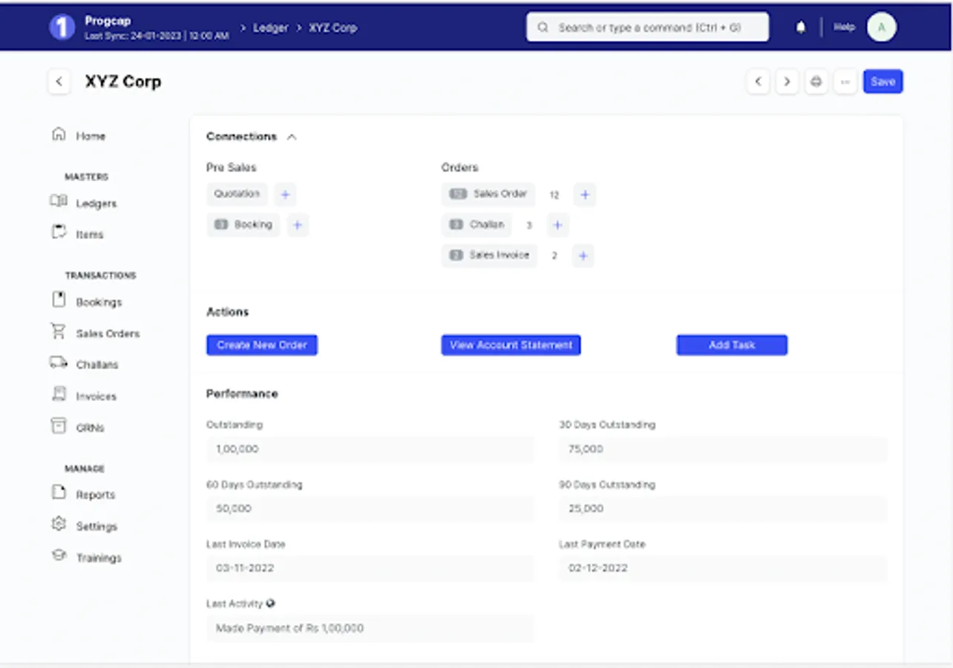This screenshot has height=668, width=953.
Task: Click the Progcap logo icon
Action: coord(62,27)
